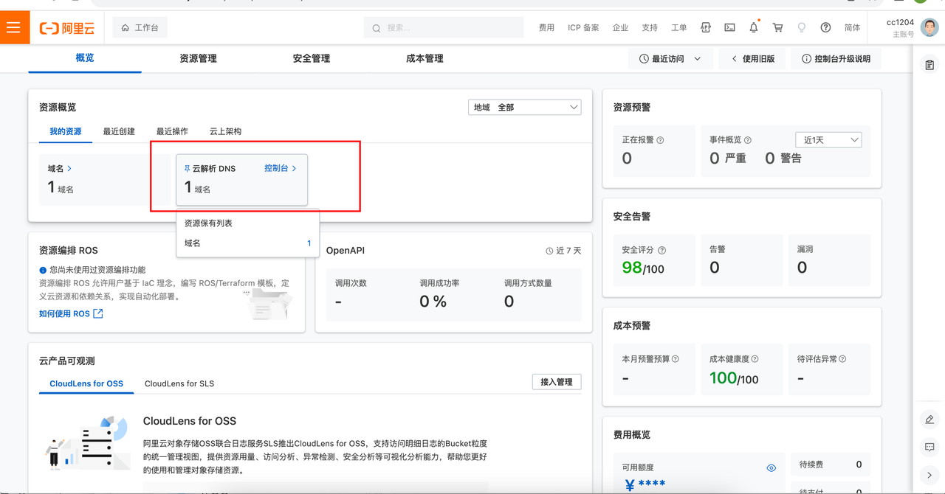Click the 待续费 count row
945x494 pixels.
831,465
